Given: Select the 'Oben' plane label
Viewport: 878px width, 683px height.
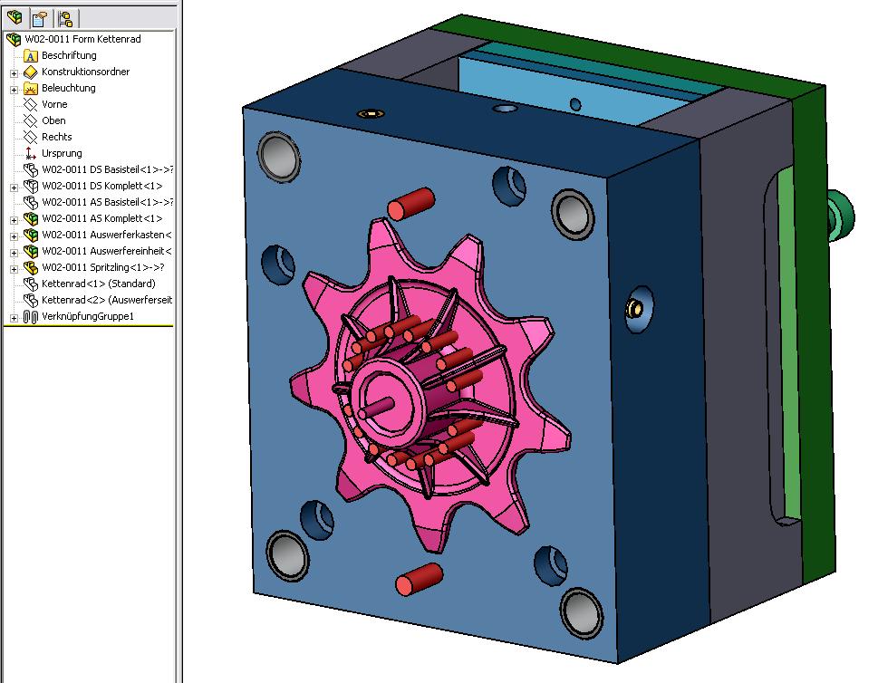Looking at the screenshot, I should pos(53,120).
